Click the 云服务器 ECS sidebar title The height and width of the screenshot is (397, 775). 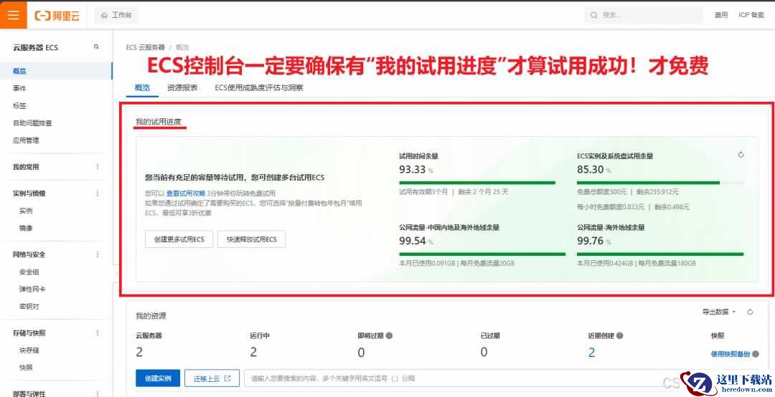coord(36,47)
